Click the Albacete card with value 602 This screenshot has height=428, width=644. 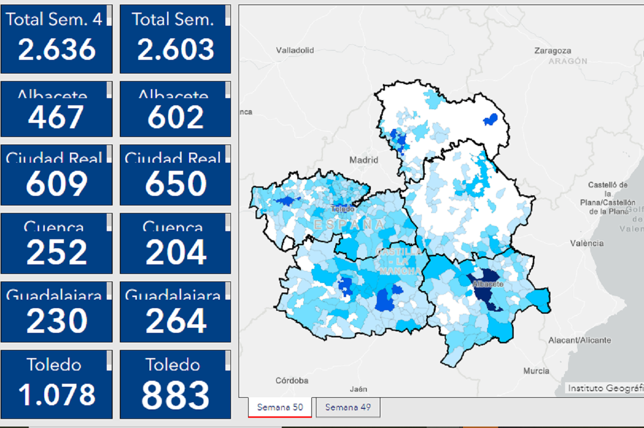click(x=175, y=109)
